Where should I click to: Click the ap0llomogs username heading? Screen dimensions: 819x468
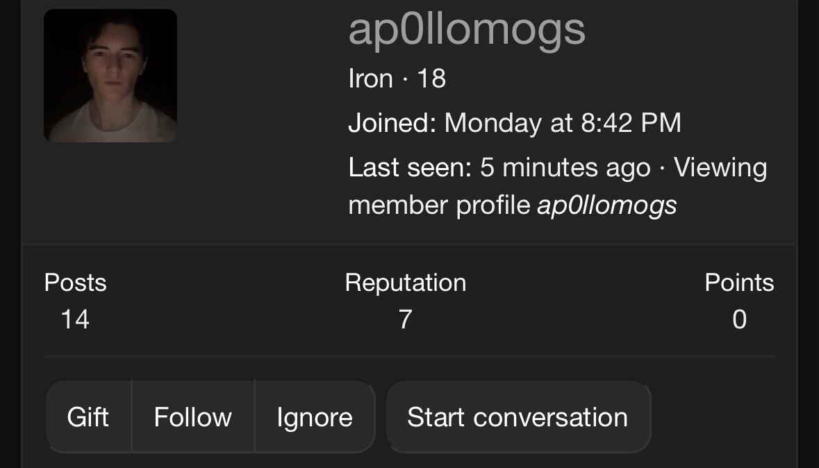pos(467,30)
